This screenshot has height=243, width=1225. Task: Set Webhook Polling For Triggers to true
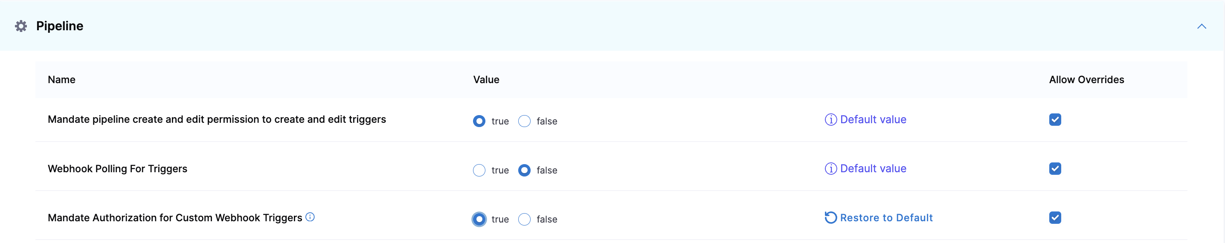pyautogui.click(x=479, y=170)
